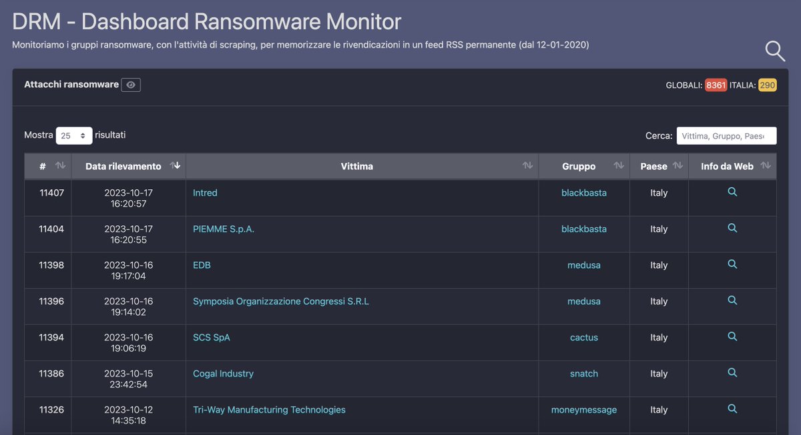
Task: Sort by Paese column header
Action: click(659, 167)
